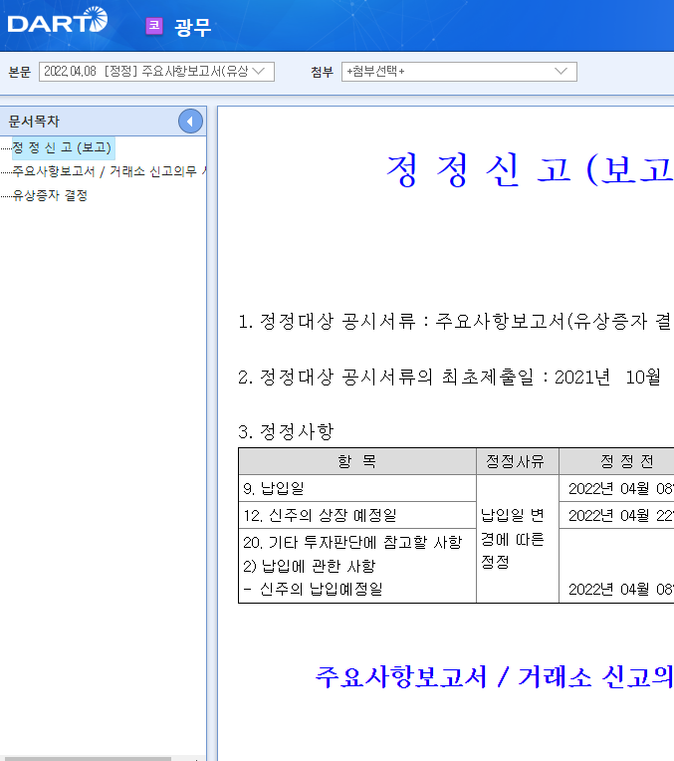Select 주요사항보고서 / 거래소 신고의무 tree item

point(109,171)
